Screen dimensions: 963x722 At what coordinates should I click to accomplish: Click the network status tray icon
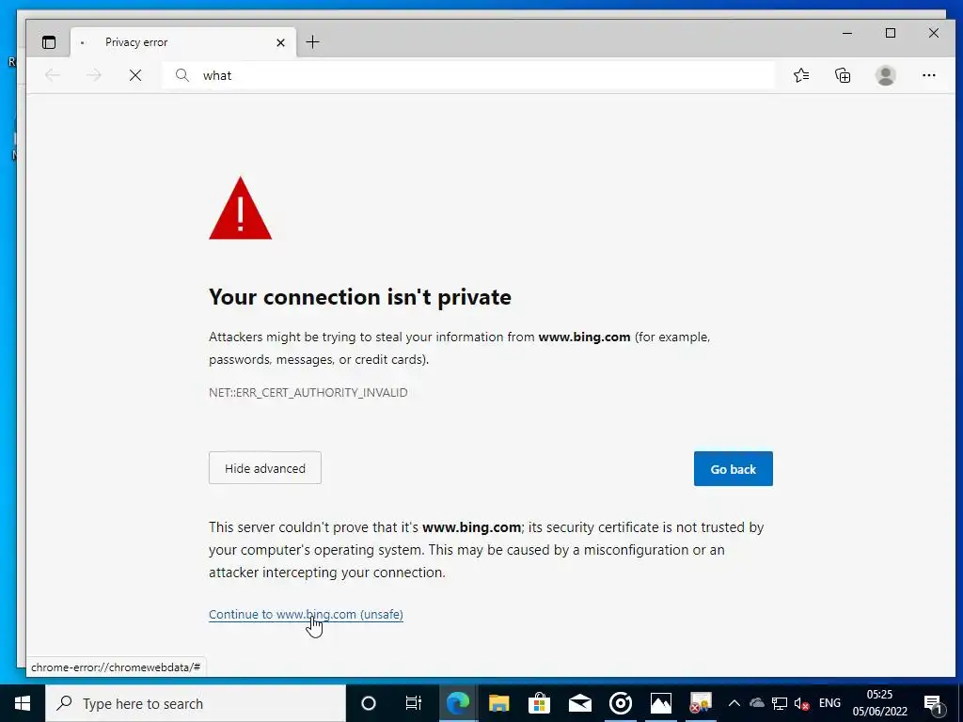pyautogui.click(x=780, y=703)
